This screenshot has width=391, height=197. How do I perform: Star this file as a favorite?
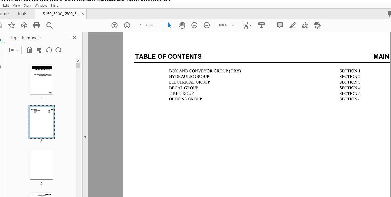tap(12, 25)
